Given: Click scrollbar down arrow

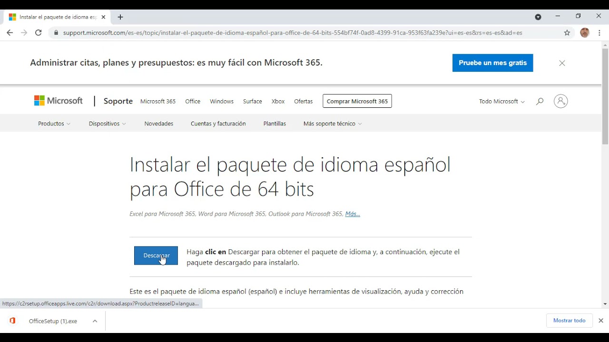Looking at the screenshot, I should tap(605, 304).
